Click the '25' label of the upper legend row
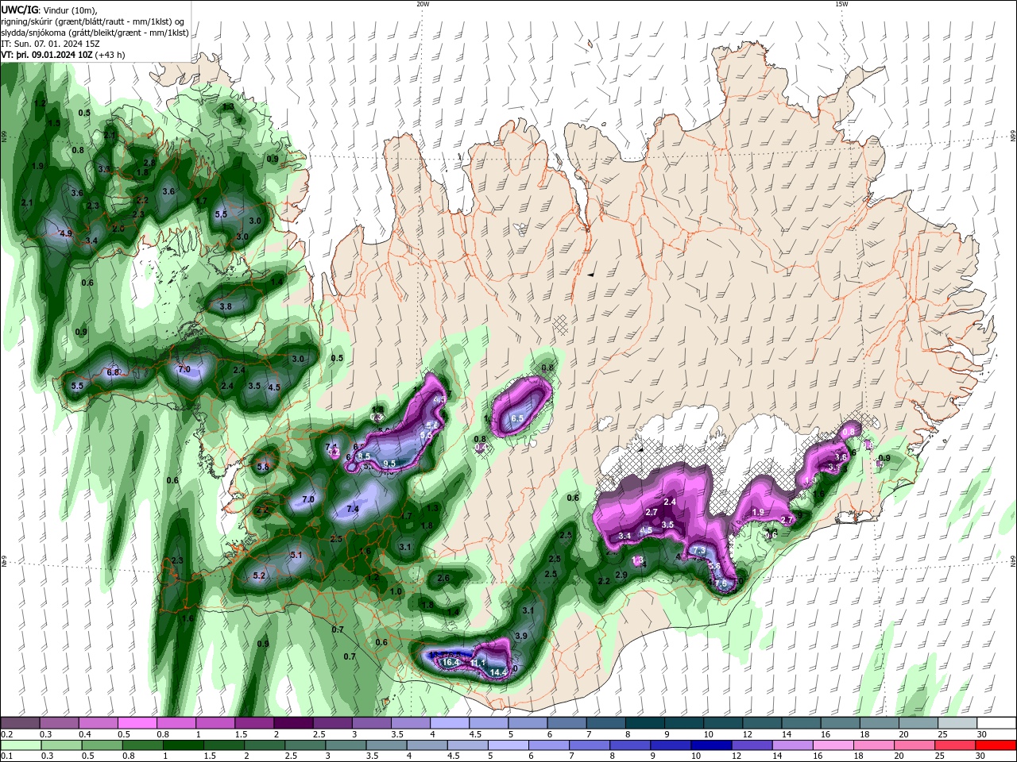 coord(942,734)
